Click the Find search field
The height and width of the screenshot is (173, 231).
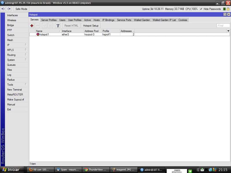223,26
